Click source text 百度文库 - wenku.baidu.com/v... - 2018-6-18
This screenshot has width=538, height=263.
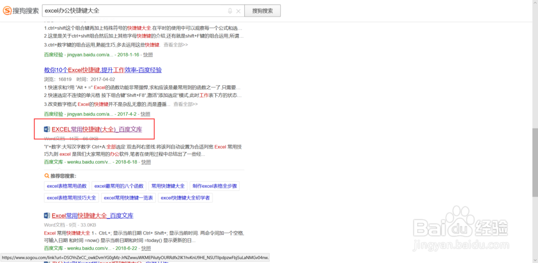(91, 162)
